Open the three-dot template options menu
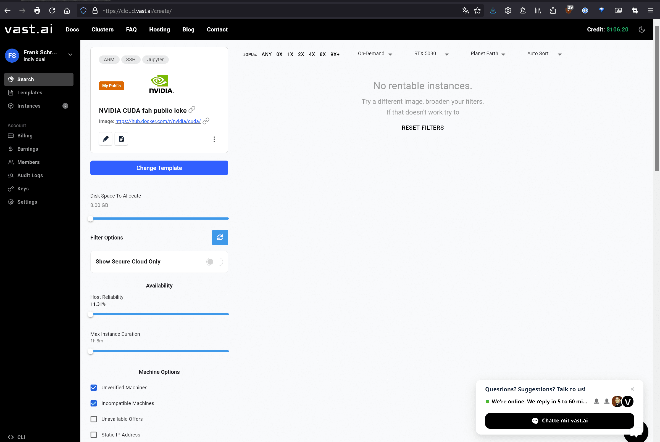This screenshot has width=660, height=442. point(214,139)
